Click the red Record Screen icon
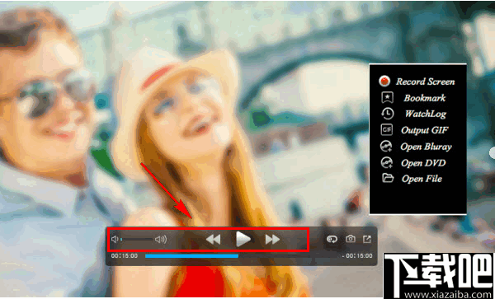 (384, 82)
